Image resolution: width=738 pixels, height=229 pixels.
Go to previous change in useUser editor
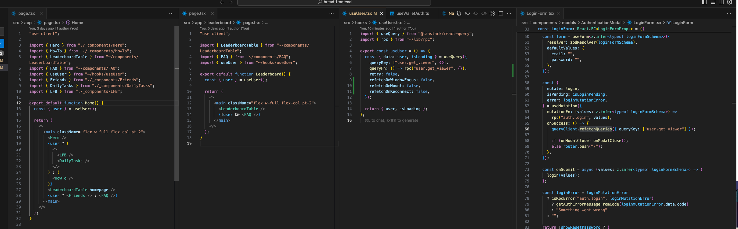tap(467, 13)
